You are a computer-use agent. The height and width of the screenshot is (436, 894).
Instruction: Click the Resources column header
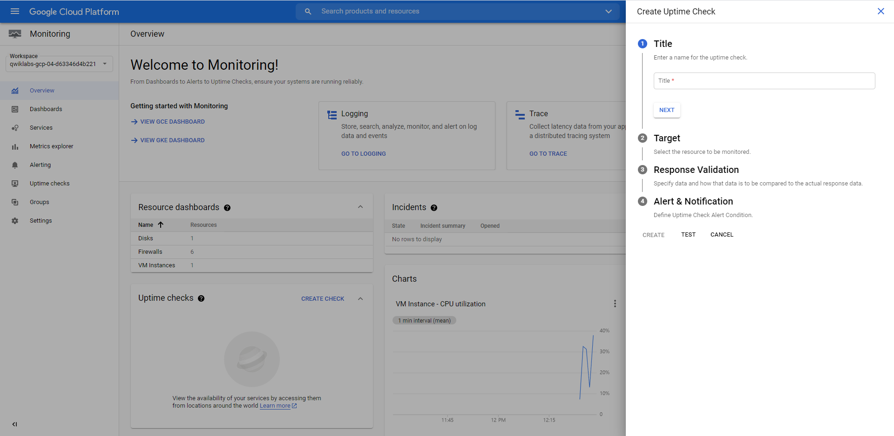203,225
